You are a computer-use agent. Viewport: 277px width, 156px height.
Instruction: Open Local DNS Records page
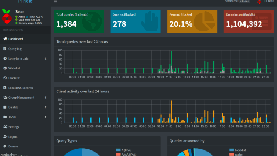tap(20, 88)
